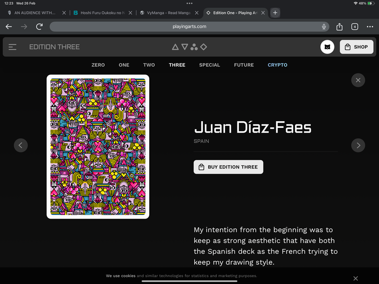
Task: Close the Edition One Playing Arts tab
Action: point(263,13)
